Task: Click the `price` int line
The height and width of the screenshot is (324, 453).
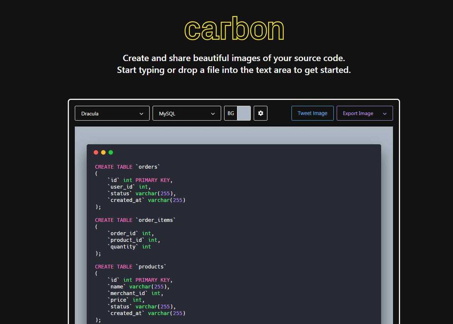Action: point(126,300)
